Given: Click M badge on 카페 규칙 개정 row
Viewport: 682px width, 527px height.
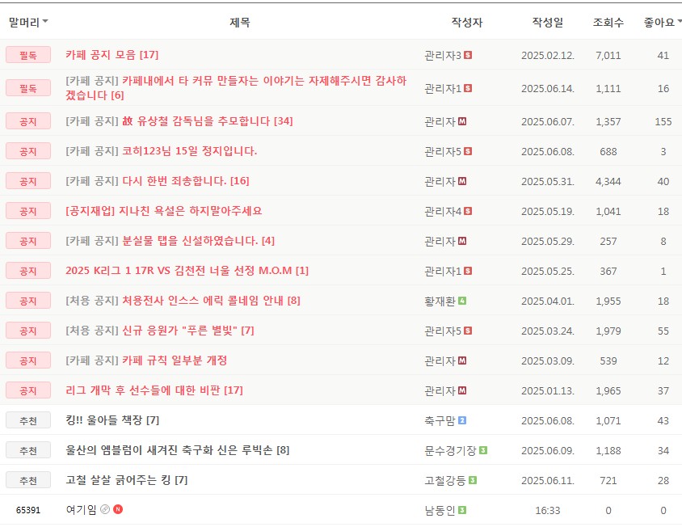Looking at the screenshot, I should [462, 360].
